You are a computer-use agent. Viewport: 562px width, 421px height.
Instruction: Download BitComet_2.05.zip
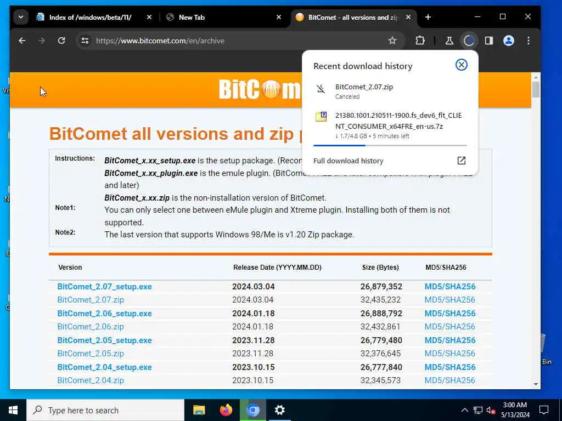click(x=91, y=354)
